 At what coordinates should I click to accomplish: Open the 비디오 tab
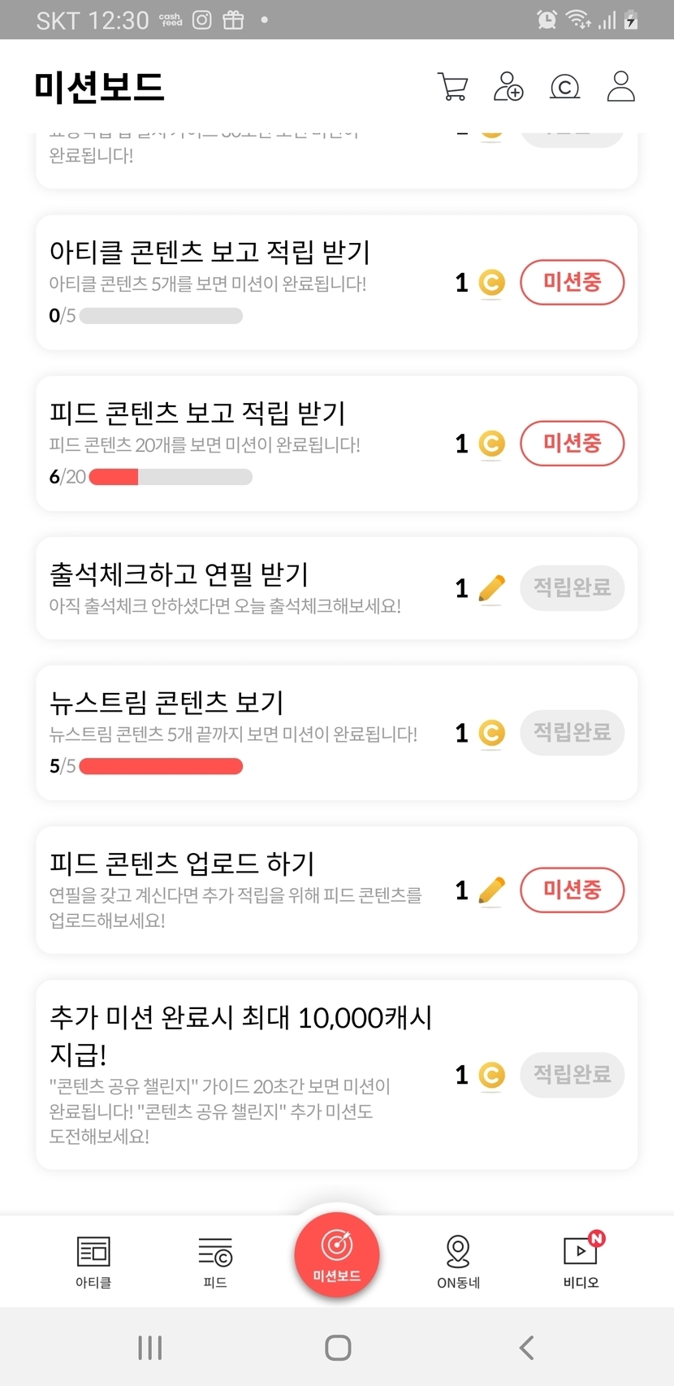[x=581, y=1262]
